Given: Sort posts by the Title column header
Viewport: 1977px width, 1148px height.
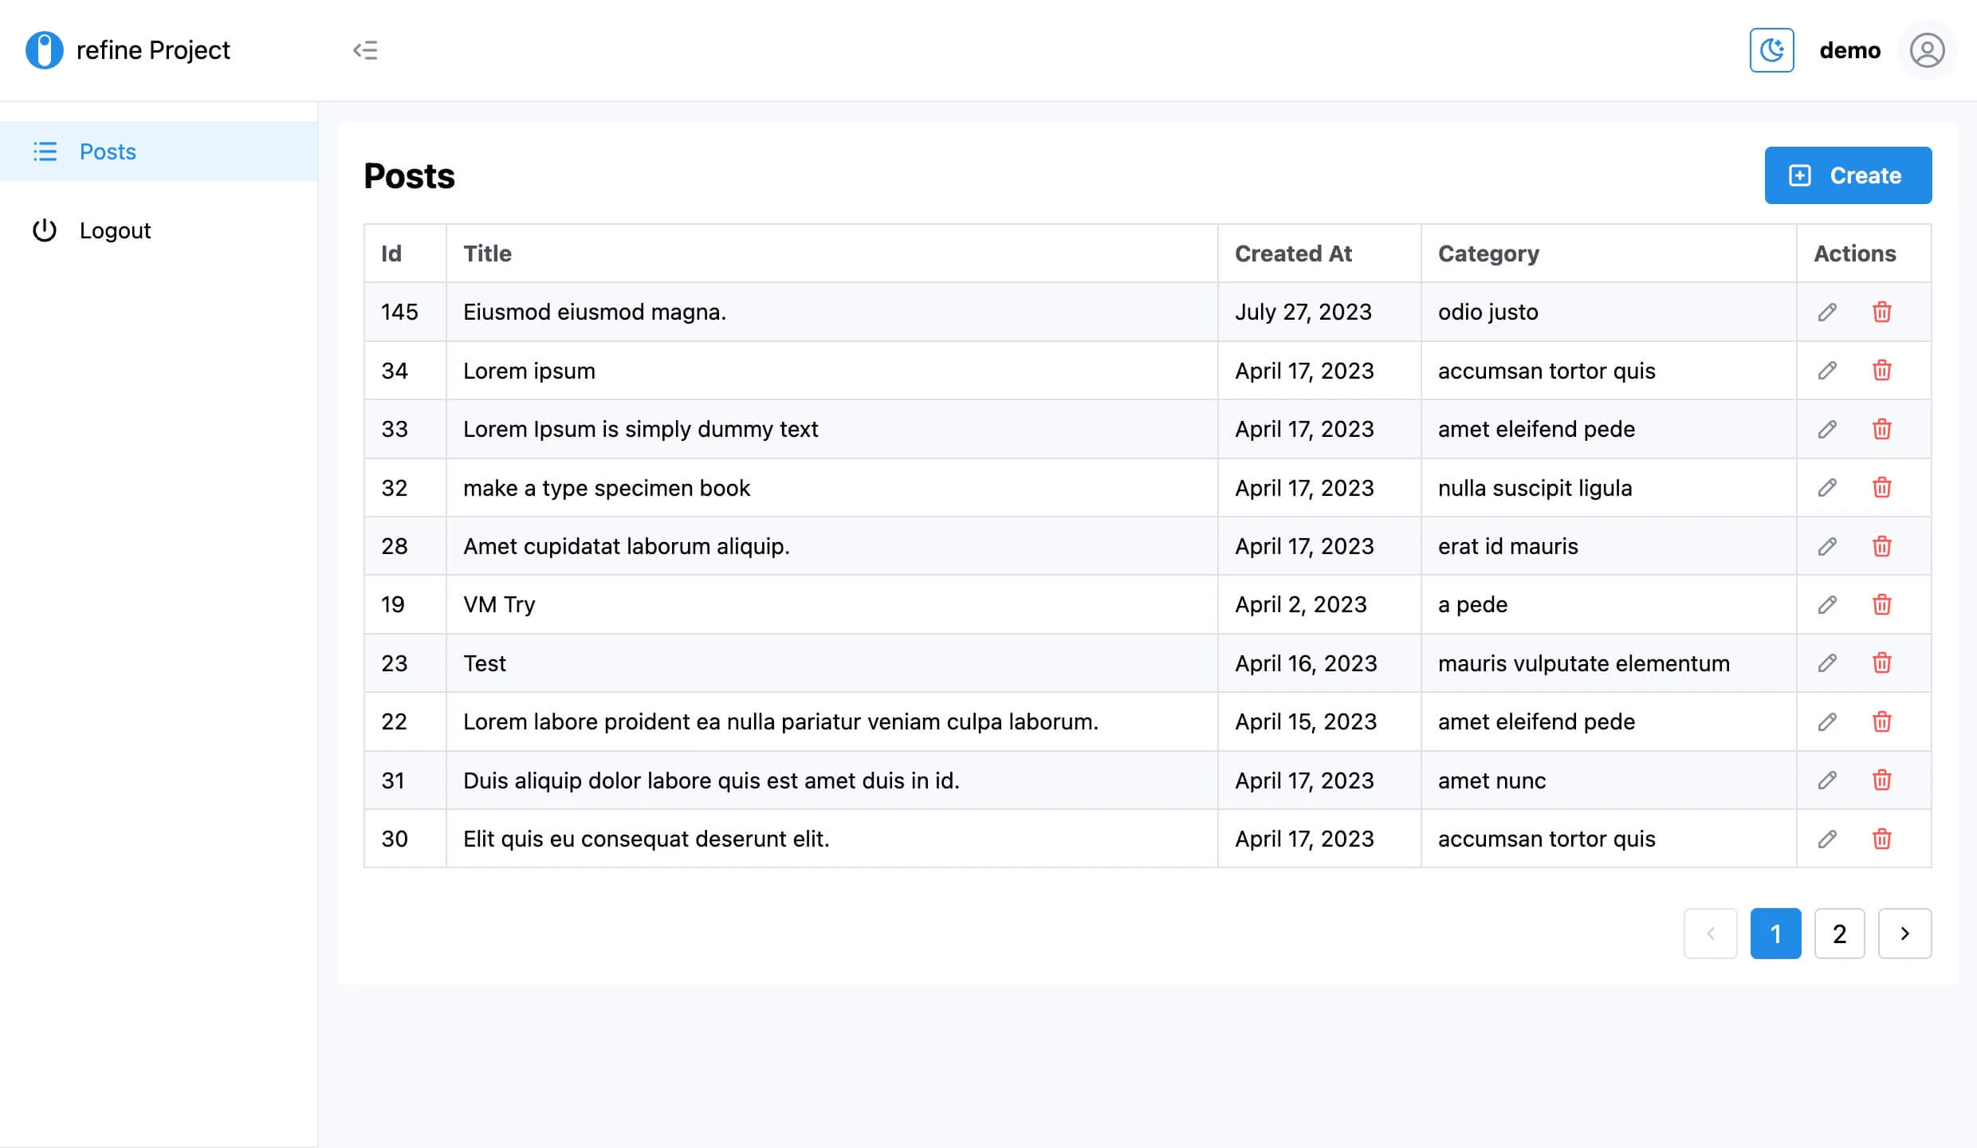Looking at the screenshot, I should [487, 253].
